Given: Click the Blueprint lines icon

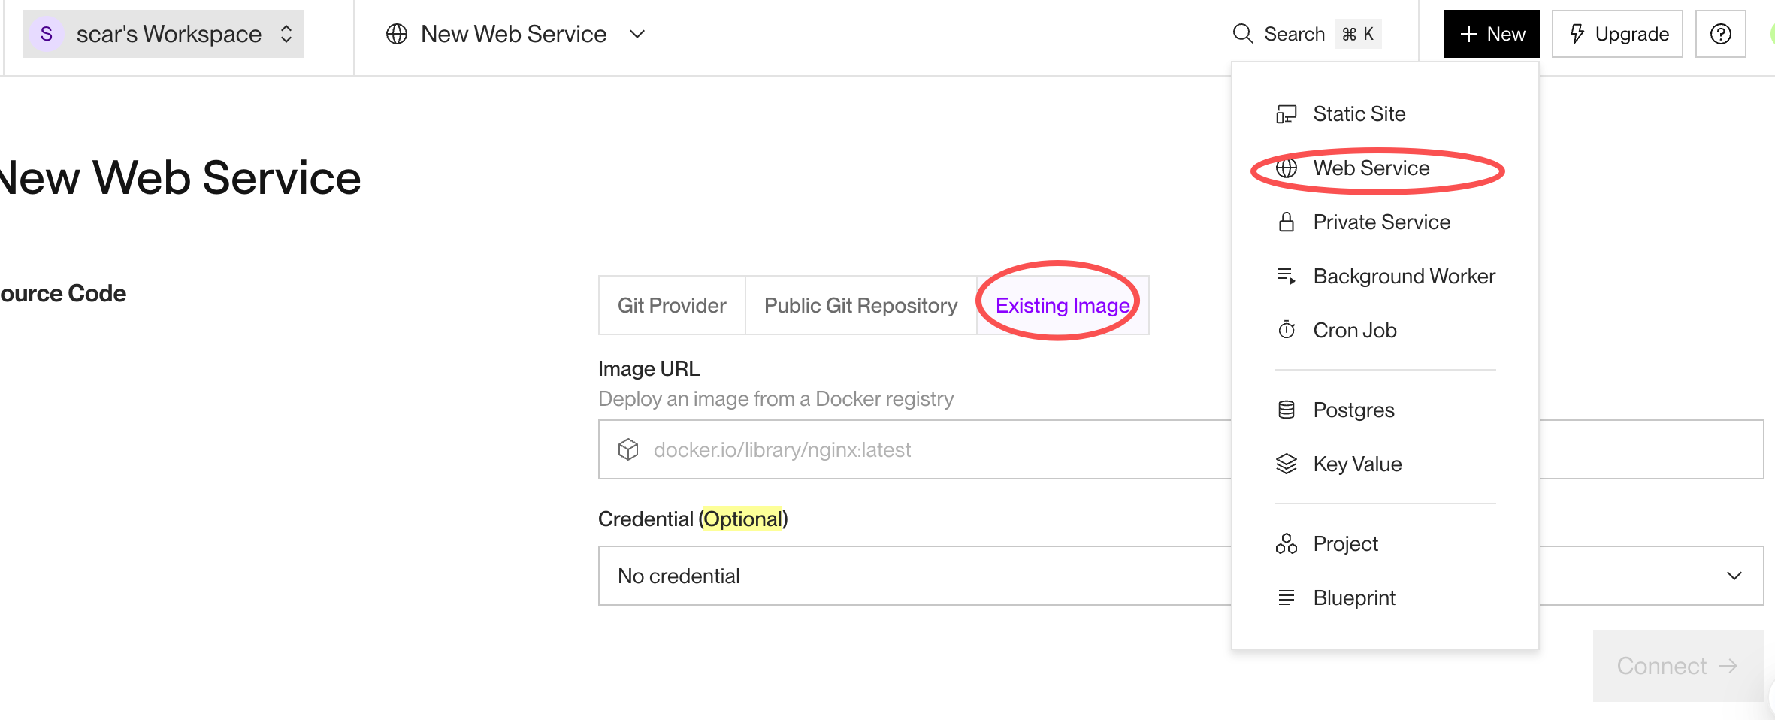Looking at the screenshot, I should (1286, 598).
